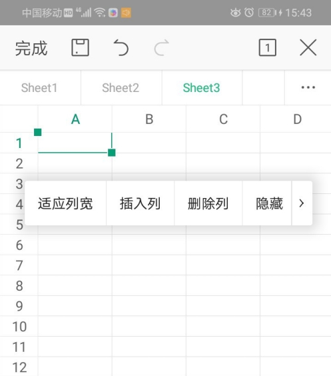This screenshot has width=331, height=376.
Task: Tap the bottom-right green selection handle
Action: coord(112,153)
